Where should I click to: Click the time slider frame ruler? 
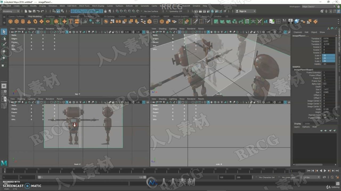click(x=146, y=170)
